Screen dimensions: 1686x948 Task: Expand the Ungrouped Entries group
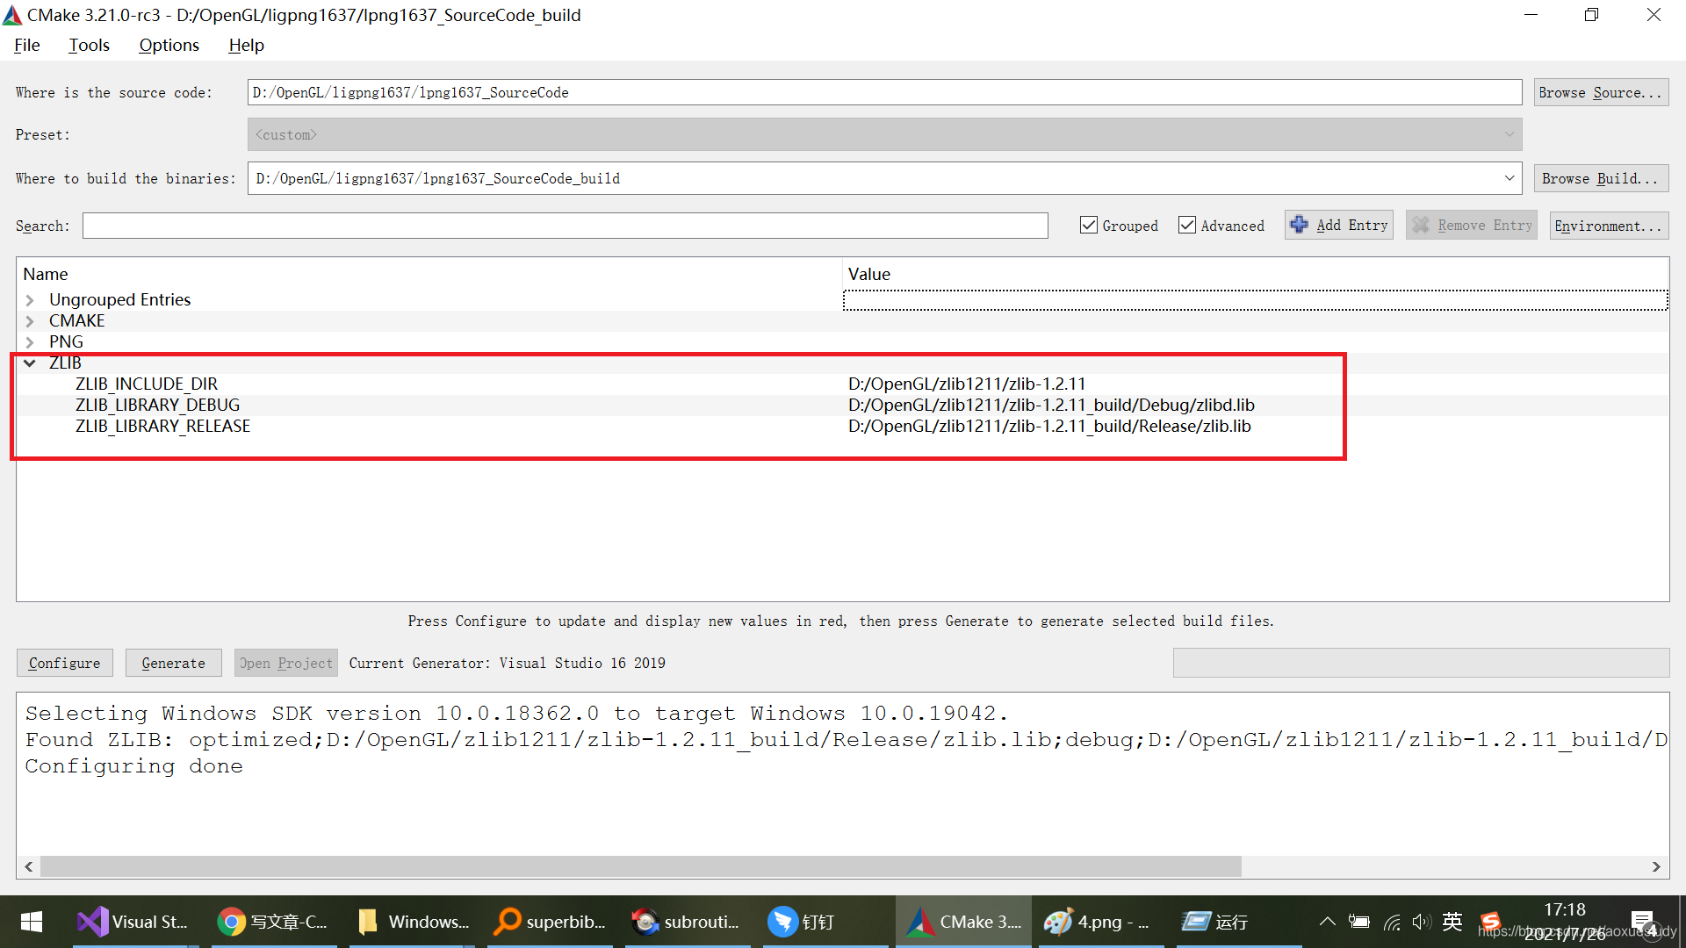click(30, 300)
